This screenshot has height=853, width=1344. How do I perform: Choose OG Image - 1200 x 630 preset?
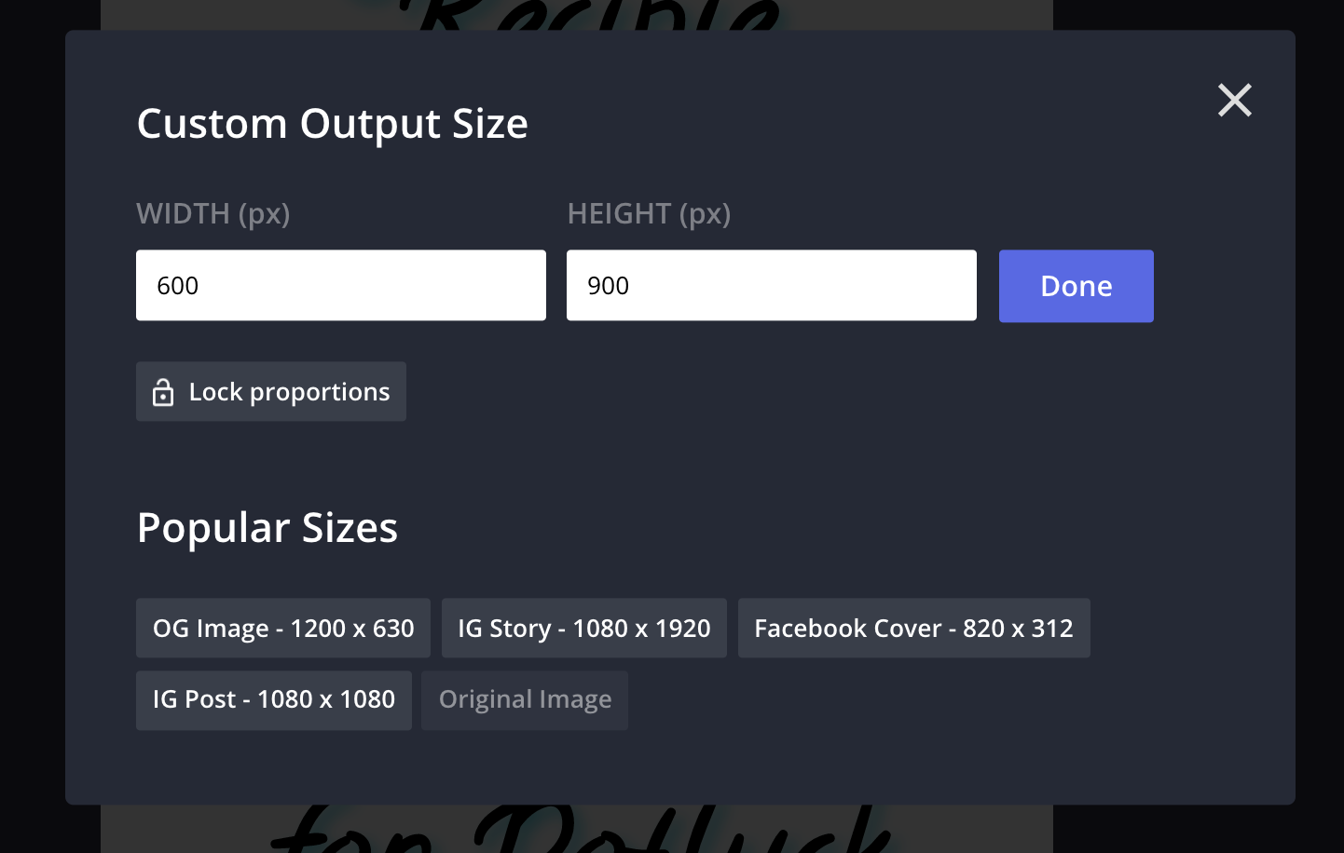point(282,629)
